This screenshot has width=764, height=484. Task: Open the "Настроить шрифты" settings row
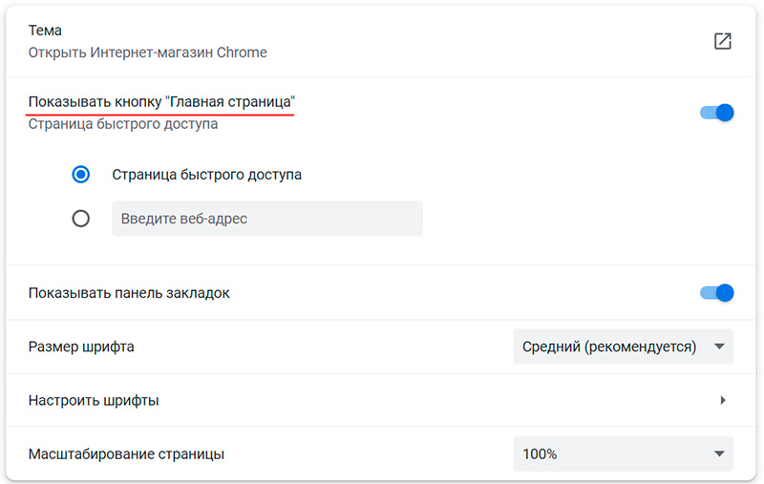pos(94,401)
